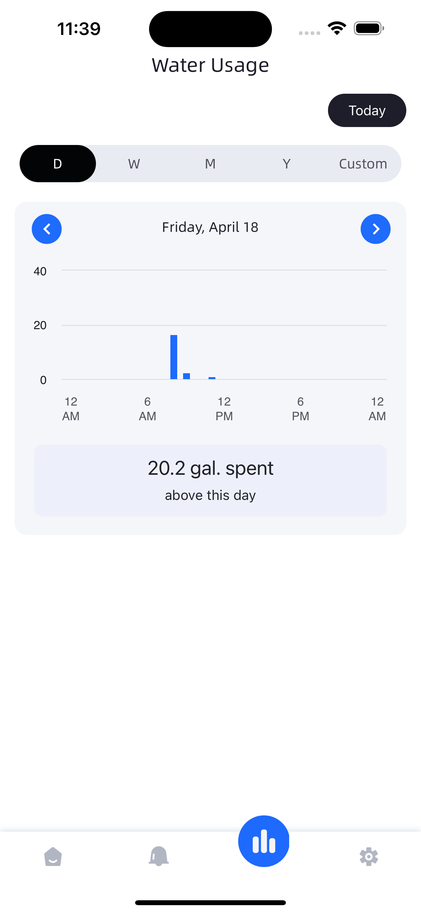Select the Custom range option

[363, 164]
